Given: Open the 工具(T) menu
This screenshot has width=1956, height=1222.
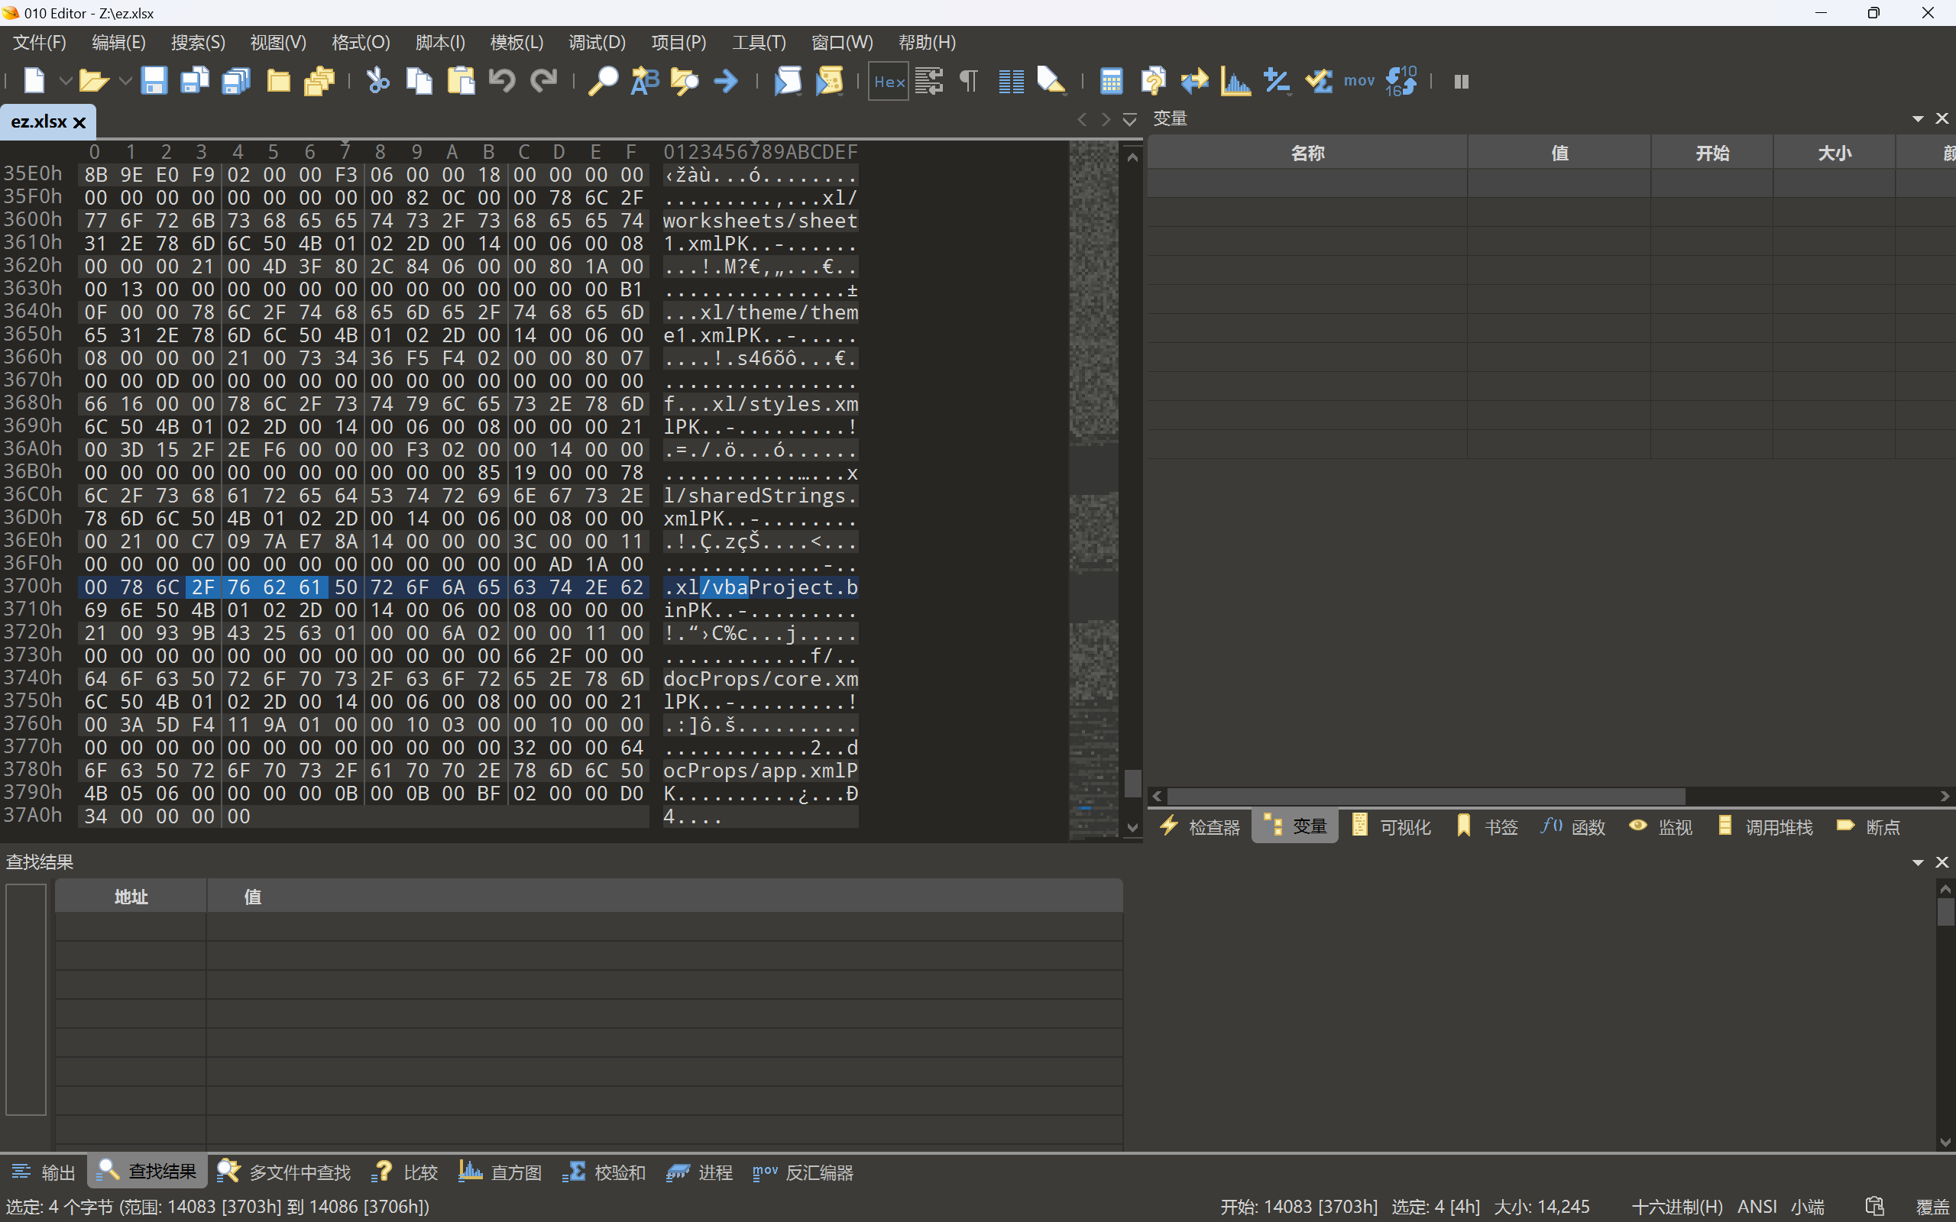Looking at the screenshot, I should 758,42.
